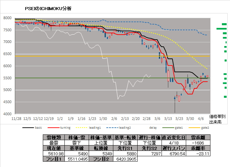Click the 6000 y-axis label
Image resolution: width=230 pixels, height=167 pixels.
[x=7, y=66]
